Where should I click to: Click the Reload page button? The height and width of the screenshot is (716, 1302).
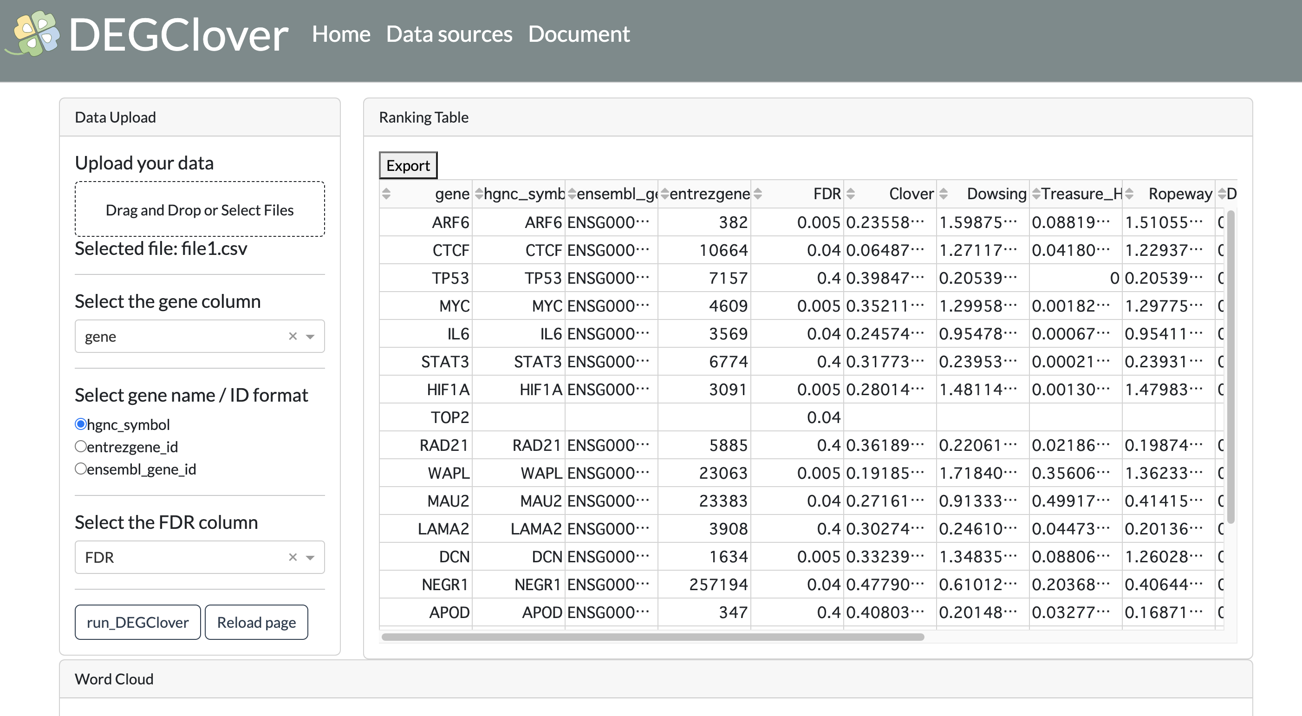256,623
